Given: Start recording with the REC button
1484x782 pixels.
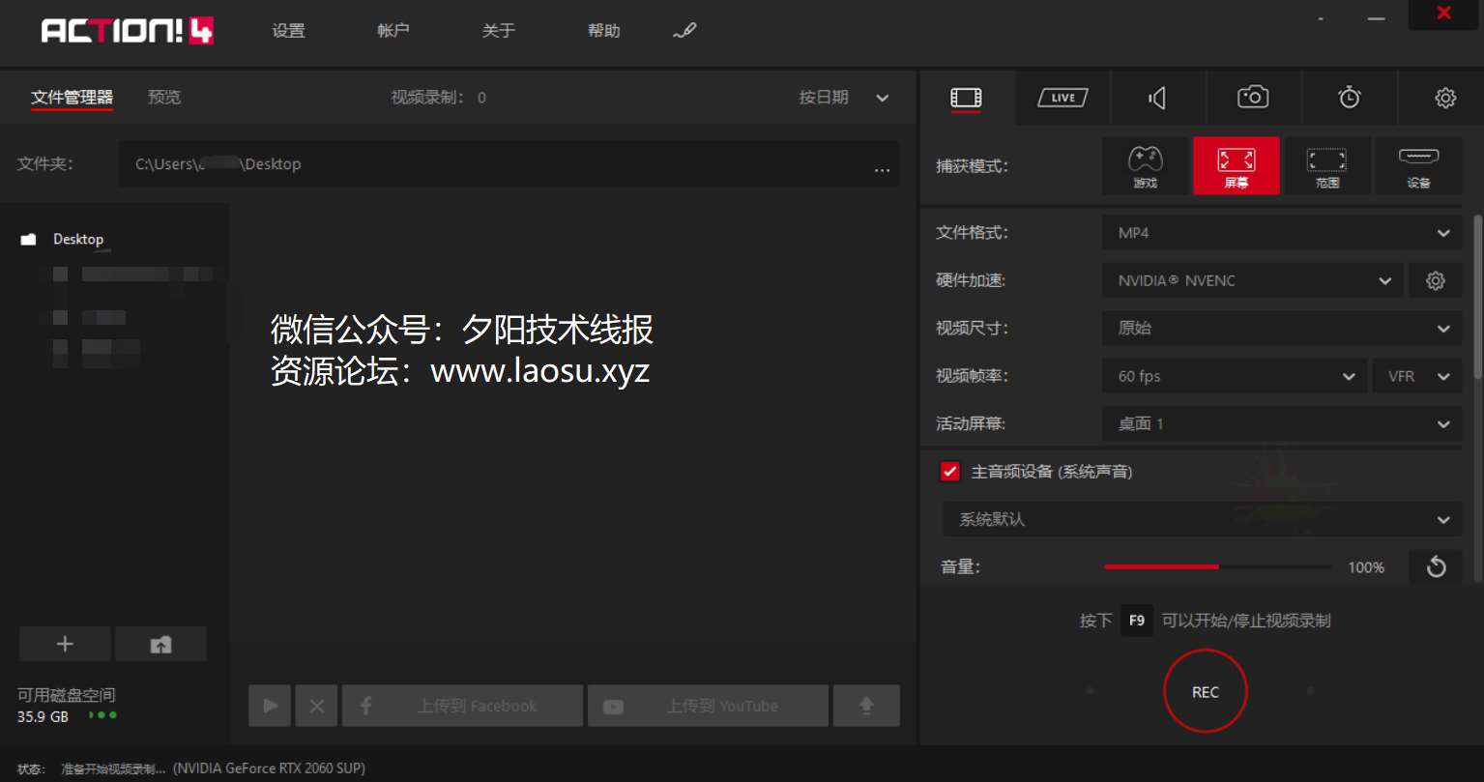Looking at the screenshot, I should pos(1206,691).
